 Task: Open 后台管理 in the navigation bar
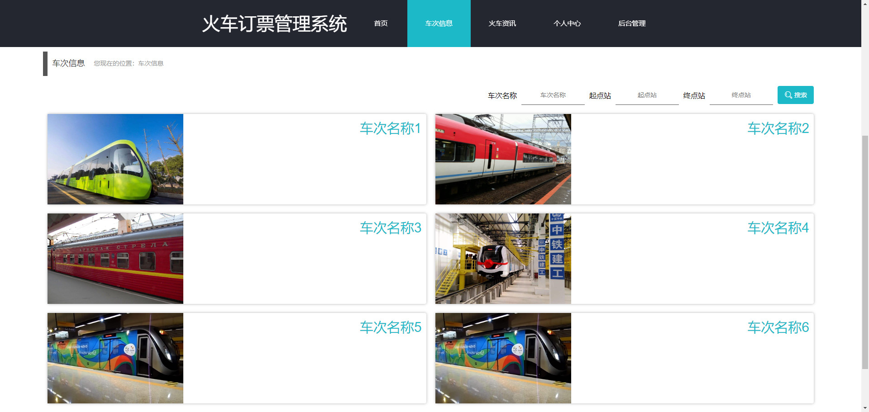pos(632,24)
